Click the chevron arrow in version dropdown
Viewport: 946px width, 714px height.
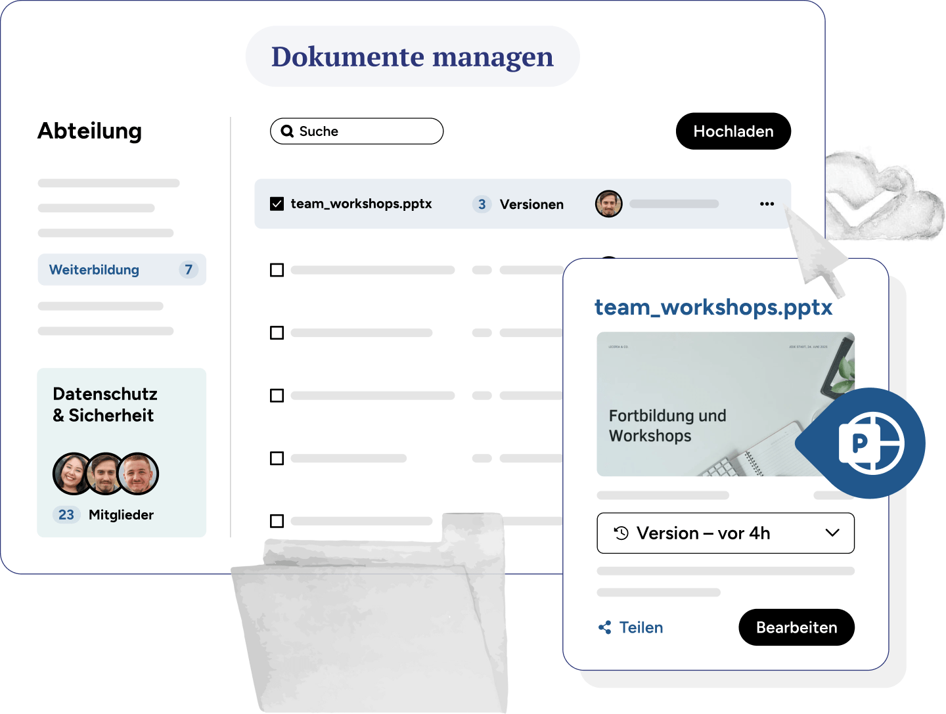[x=832, y=533]
